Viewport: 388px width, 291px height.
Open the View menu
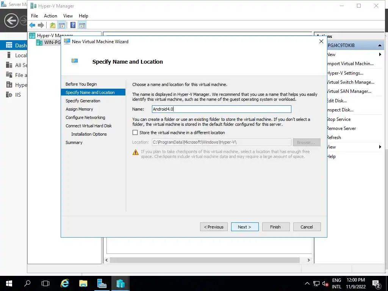tap(68, 16)
